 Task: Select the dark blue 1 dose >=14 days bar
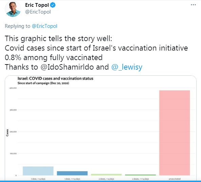pos(72,173)
